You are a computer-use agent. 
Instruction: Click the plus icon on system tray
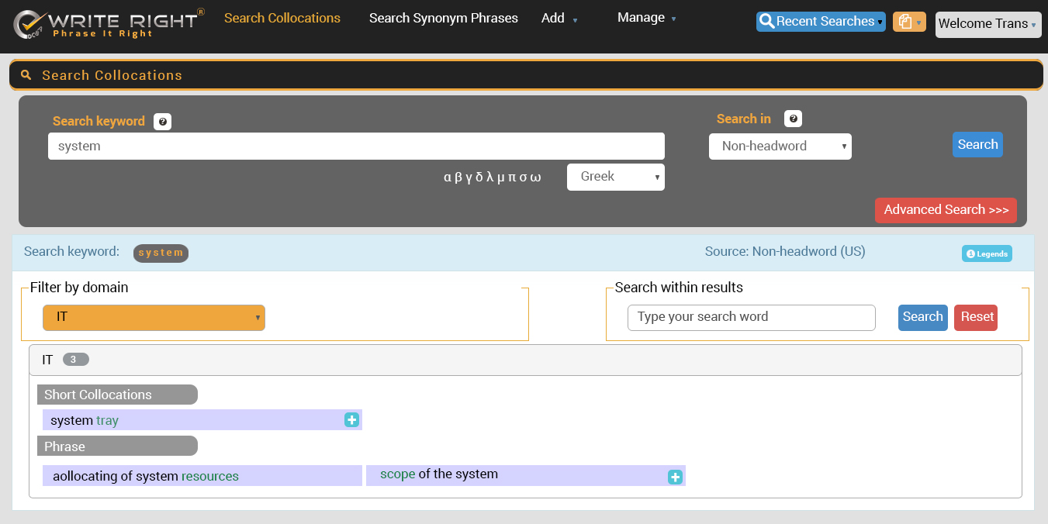pyautogui.click(x=351, y=420)
